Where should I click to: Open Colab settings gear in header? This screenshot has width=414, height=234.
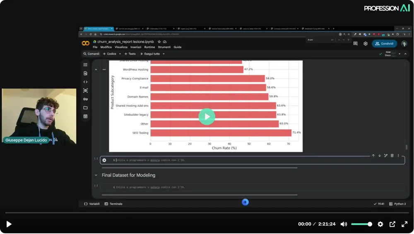[x=366, y=43]
